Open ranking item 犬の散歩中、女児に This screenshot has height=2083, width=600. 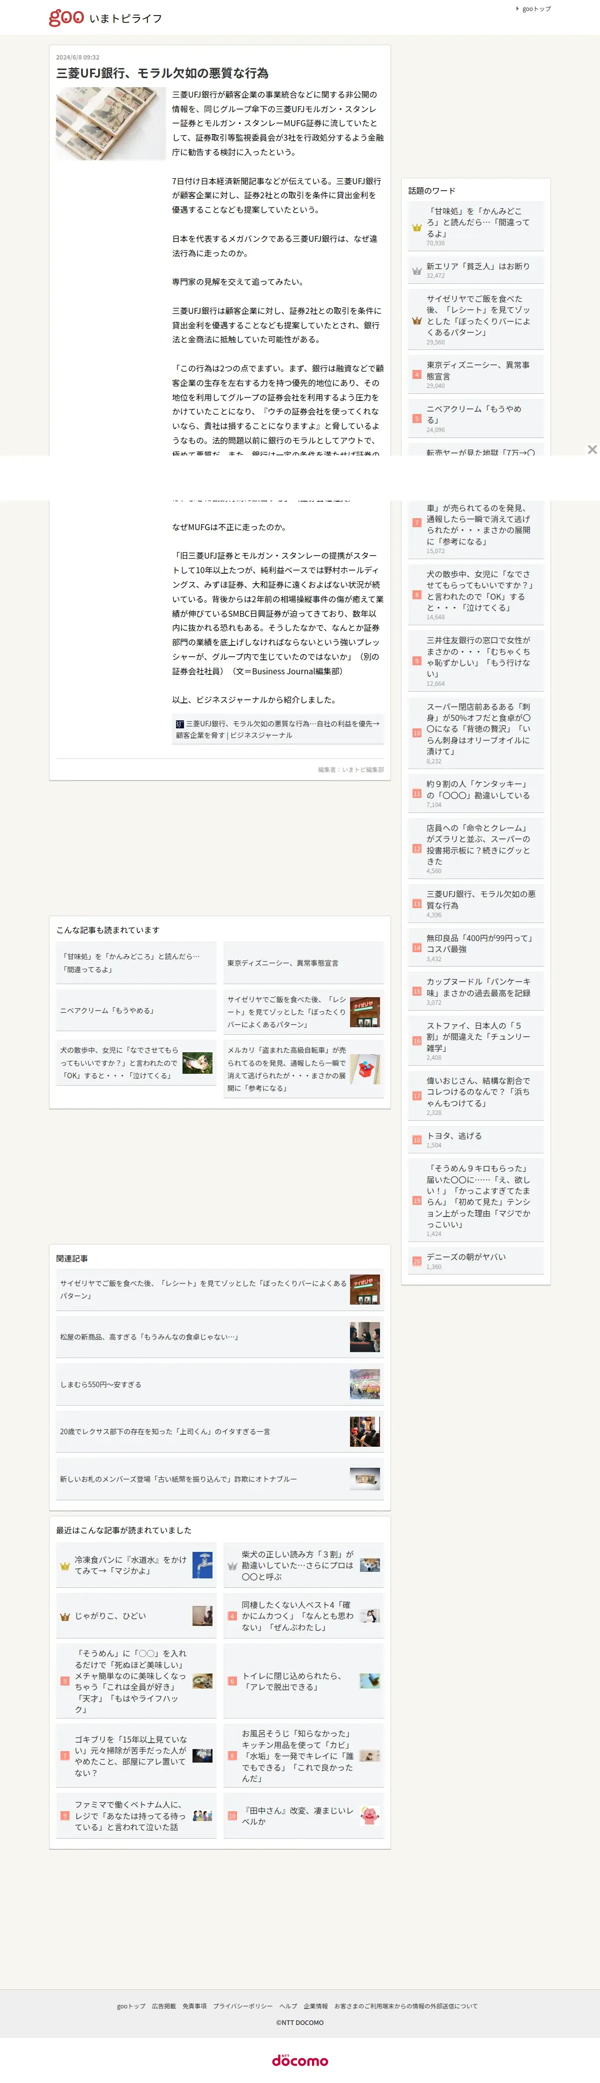[x=475, y=594]
